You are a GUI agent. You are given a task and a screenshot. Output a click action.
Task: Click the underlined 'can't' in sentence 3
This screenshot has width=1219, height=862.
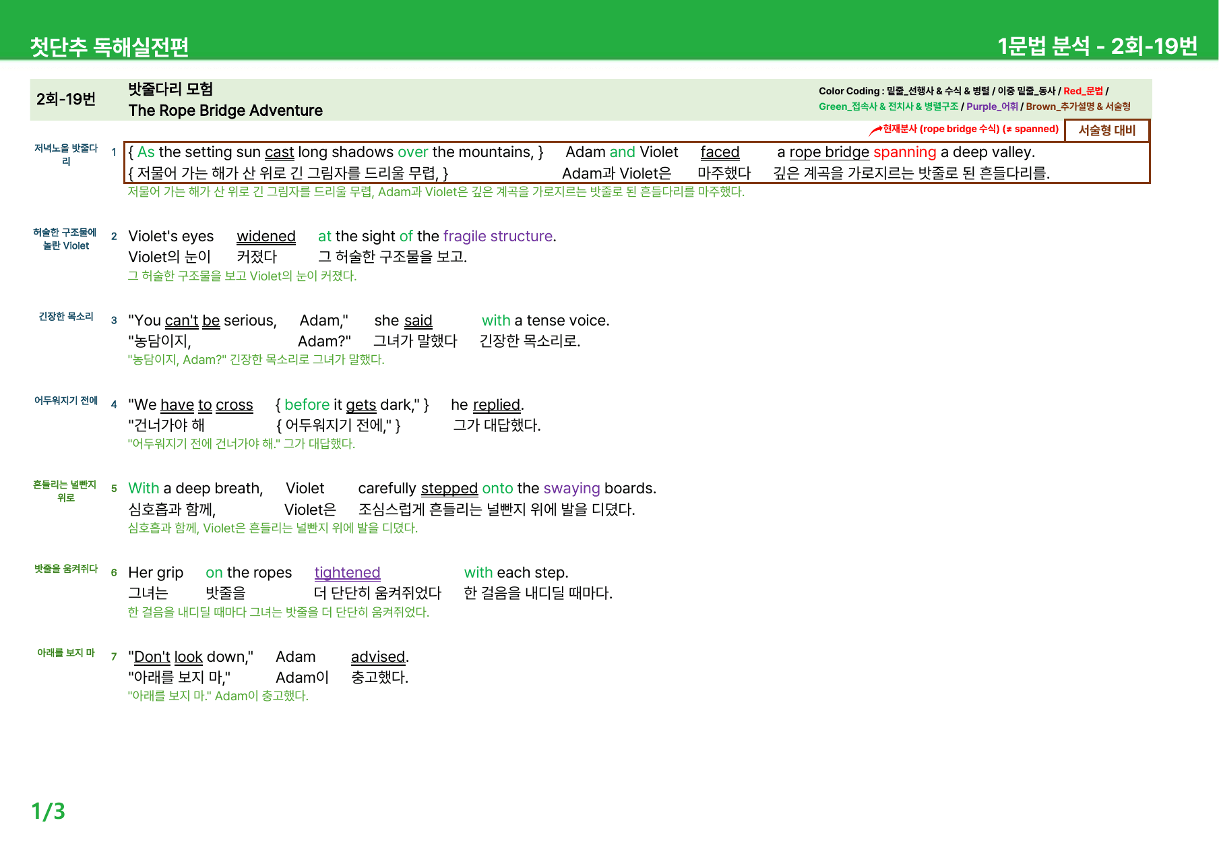(x=181, y=321)
